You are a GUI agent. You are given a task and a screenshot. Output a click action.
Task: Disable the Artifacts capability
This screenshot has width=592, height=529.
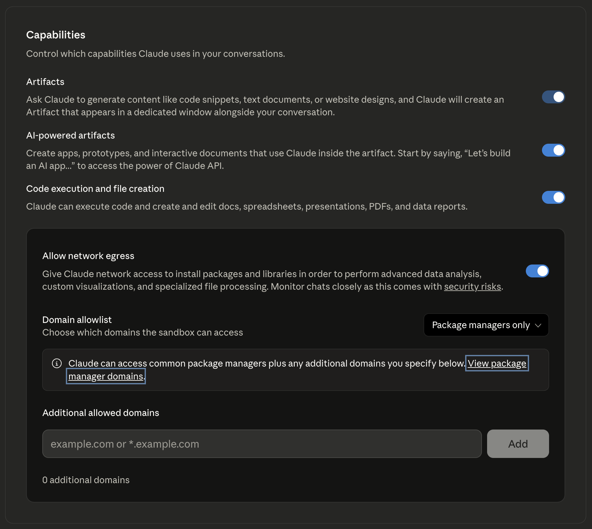(x=553, y=97)
